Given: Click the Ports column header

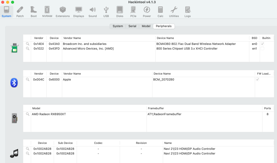Looking at the screenshot, I should 268,108.
